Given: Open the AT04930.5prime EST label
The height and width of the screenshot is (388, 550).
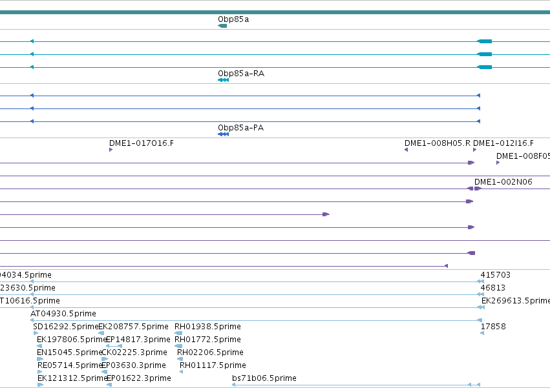Looking at the screenshot, I should point(63,314).
